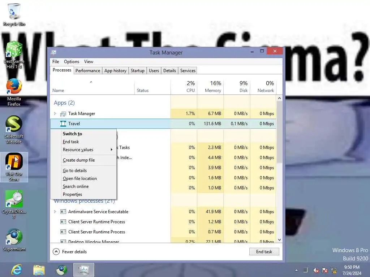
Task: Launch Supermium from the desktop
Action: (x=14, y=240)
